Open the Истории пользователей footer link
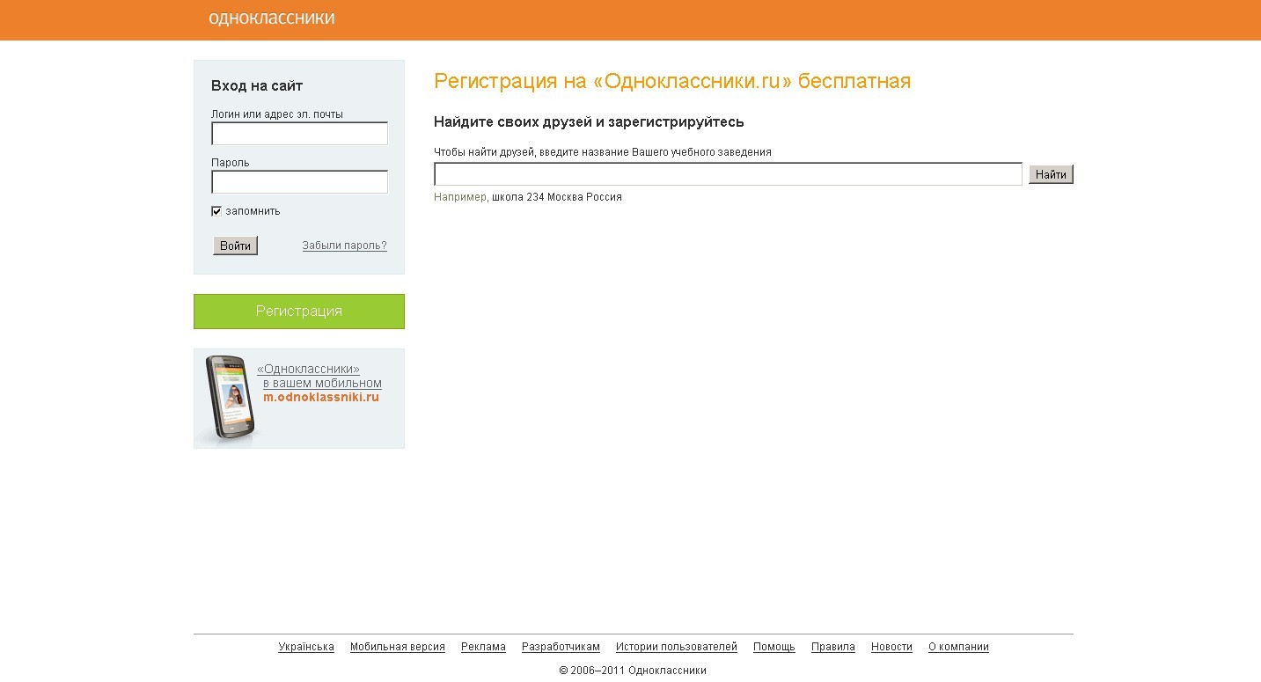This screenshot has width=1261, height=682. click(x=677, y=647)
